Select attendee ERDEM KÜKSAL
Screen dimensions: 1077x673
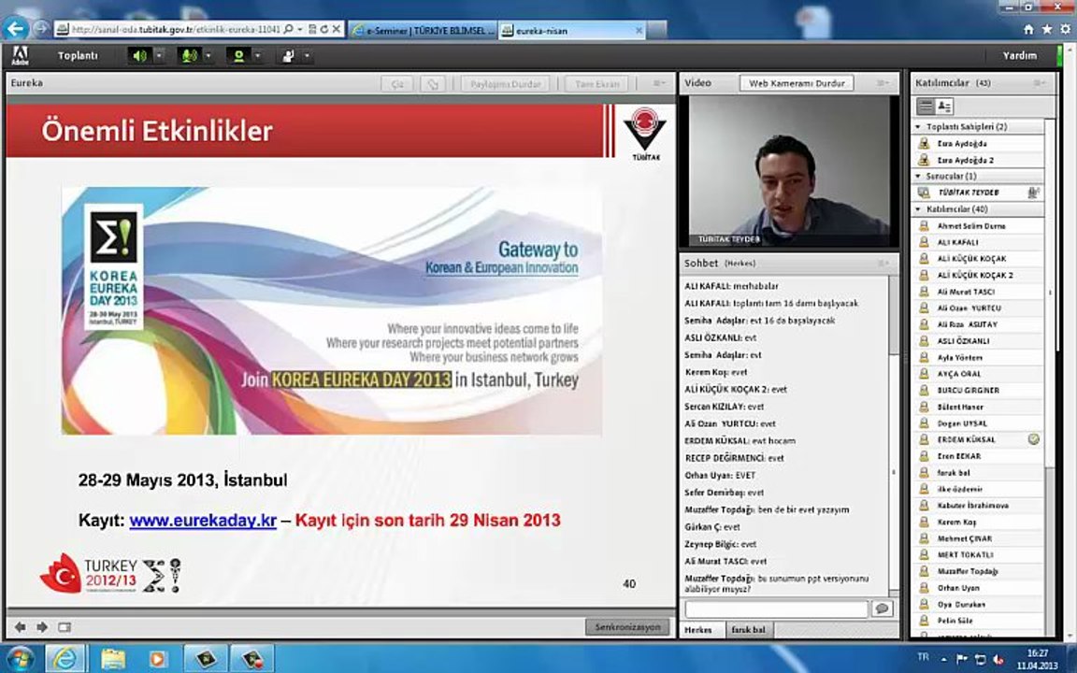pyautogui.click(x=978, y=439)
